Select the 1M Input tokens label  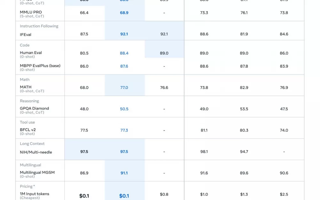[35, 194]
